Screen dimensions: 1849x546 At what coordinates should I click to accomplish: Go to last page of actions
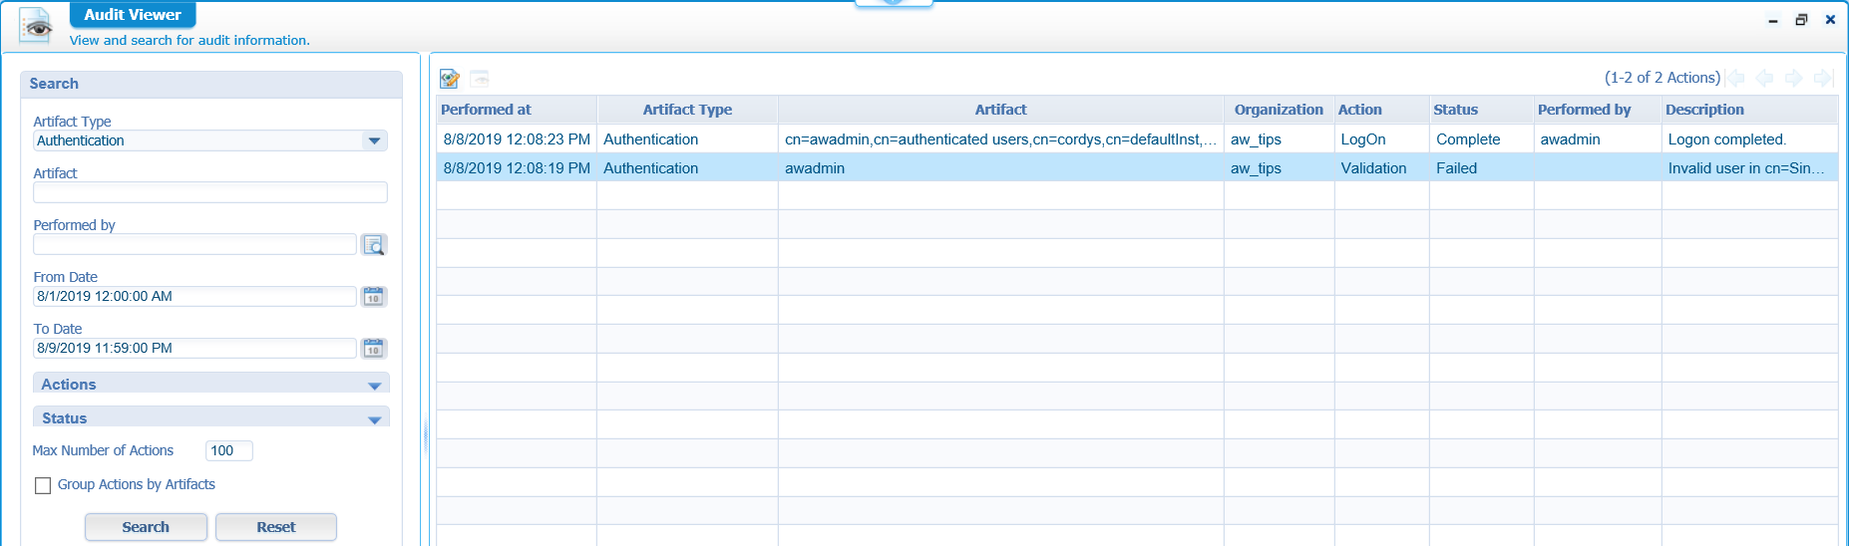point(1823,78)
